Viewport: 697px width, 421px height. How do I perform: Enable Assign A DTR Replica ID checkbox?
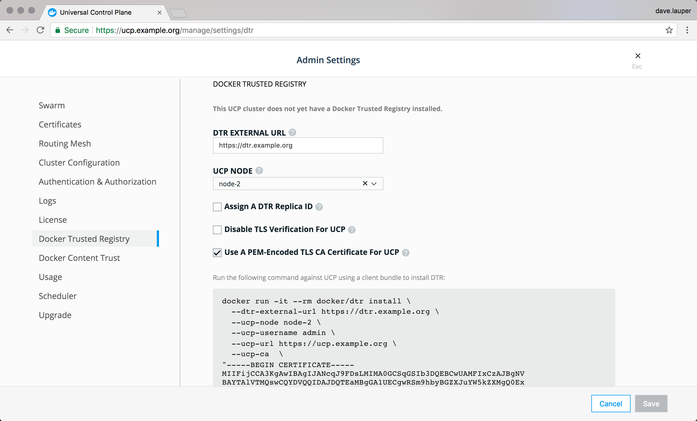(x=217, y=207)
